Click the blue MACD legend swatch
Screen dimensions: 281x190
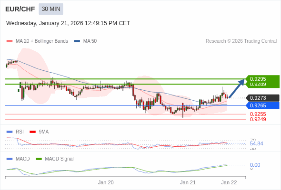10,159
